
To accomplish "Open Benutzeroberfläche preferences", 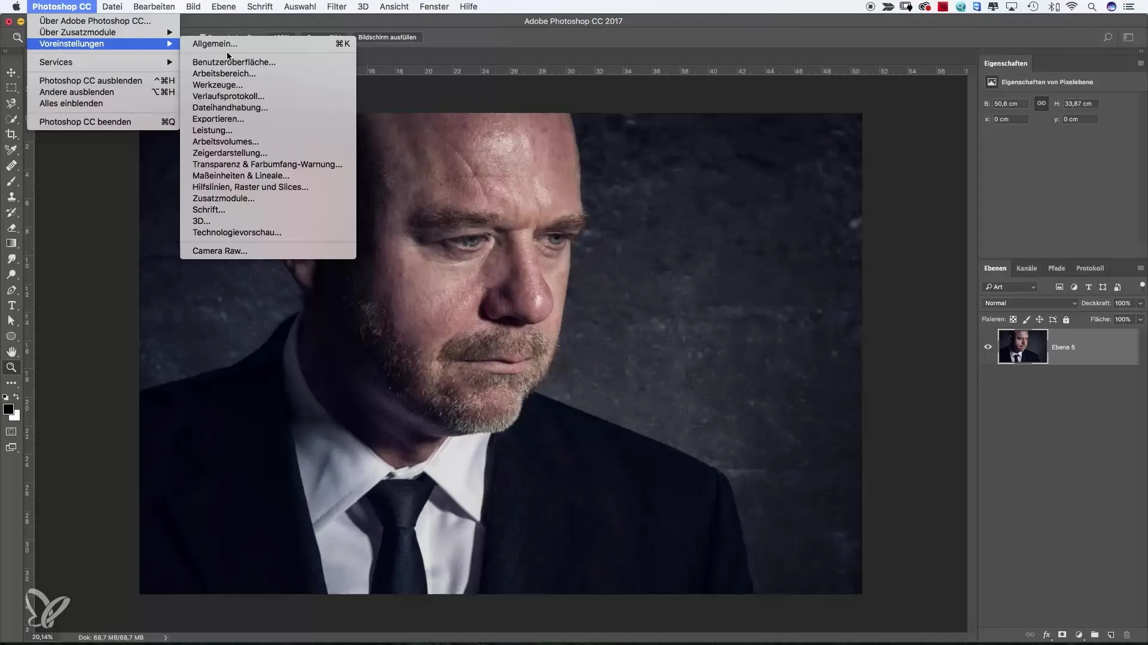I will 268,62.
